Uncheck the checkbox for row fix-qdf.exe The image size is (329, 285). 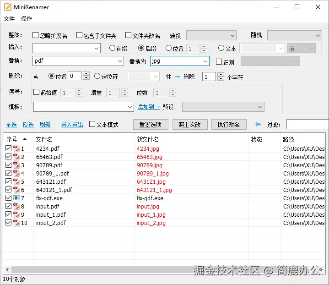[x=8, y=198]
